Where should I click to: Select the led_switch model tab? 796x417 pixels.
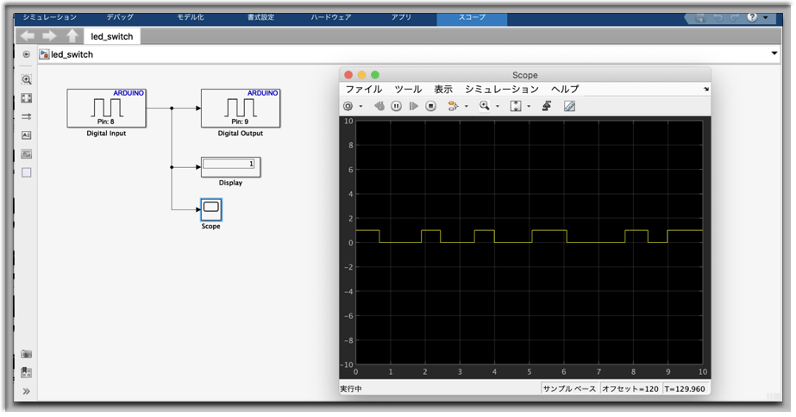[x=112, y=36]
